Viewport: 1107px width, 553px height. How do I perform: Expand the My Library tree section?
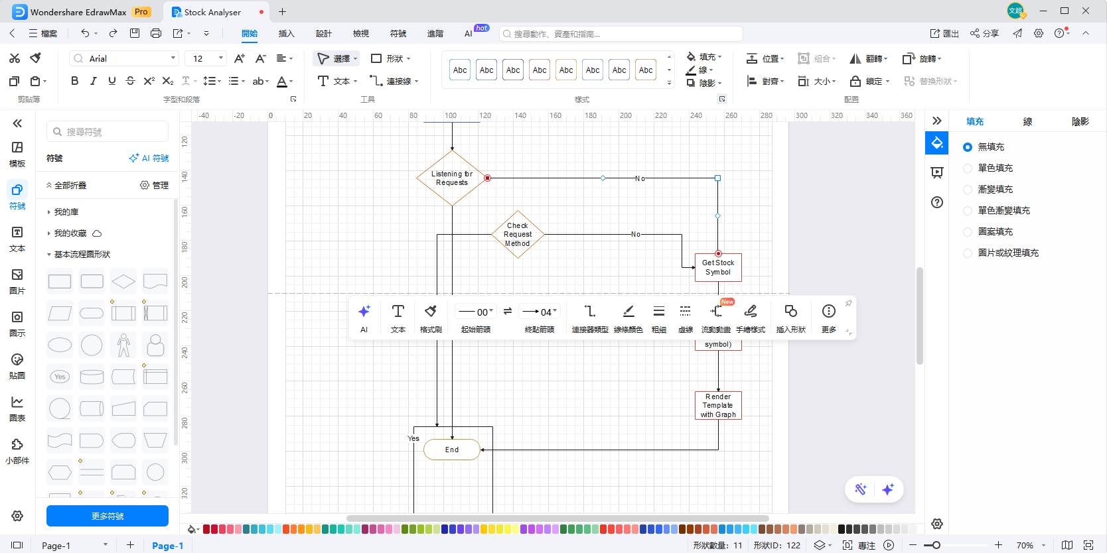coord(66,212)
